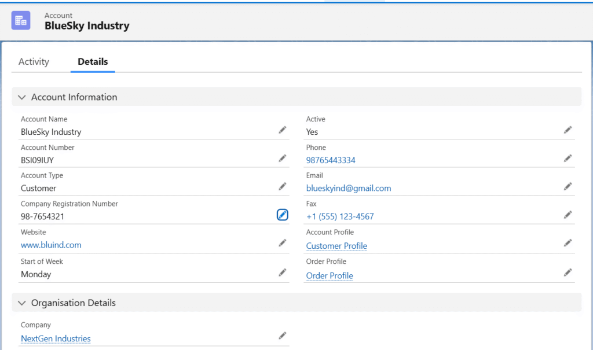Edit the Active field pencil icon
Screen dimensions: 593x350
568,130
